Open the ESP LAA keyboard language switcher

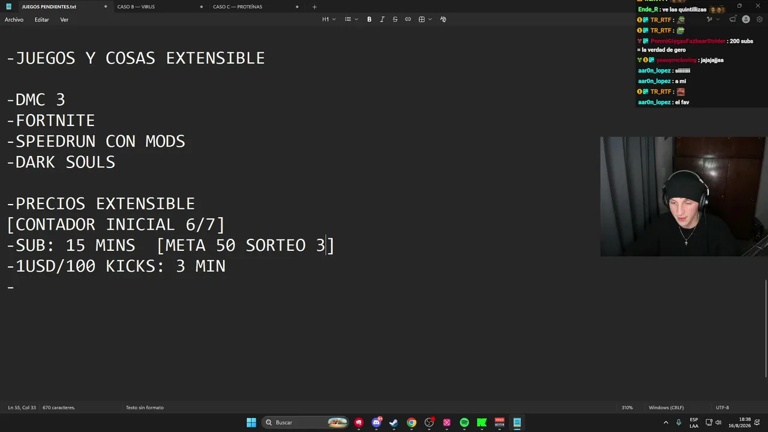click(x=694, y=422)
